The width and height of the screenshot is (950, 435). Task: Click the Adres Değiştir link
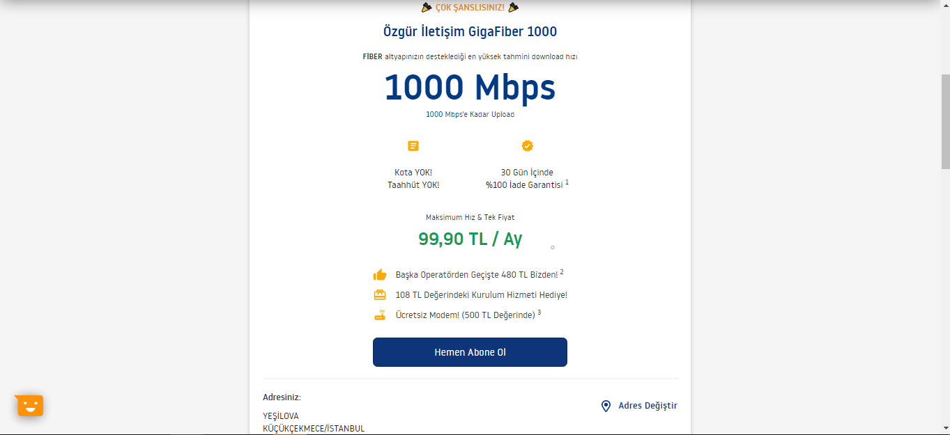point(648,406)
